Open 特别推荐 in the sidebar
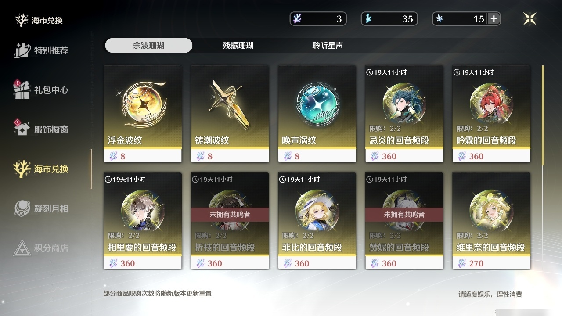Viewport: 562px width, 316px height. click(x=41, y=50)
